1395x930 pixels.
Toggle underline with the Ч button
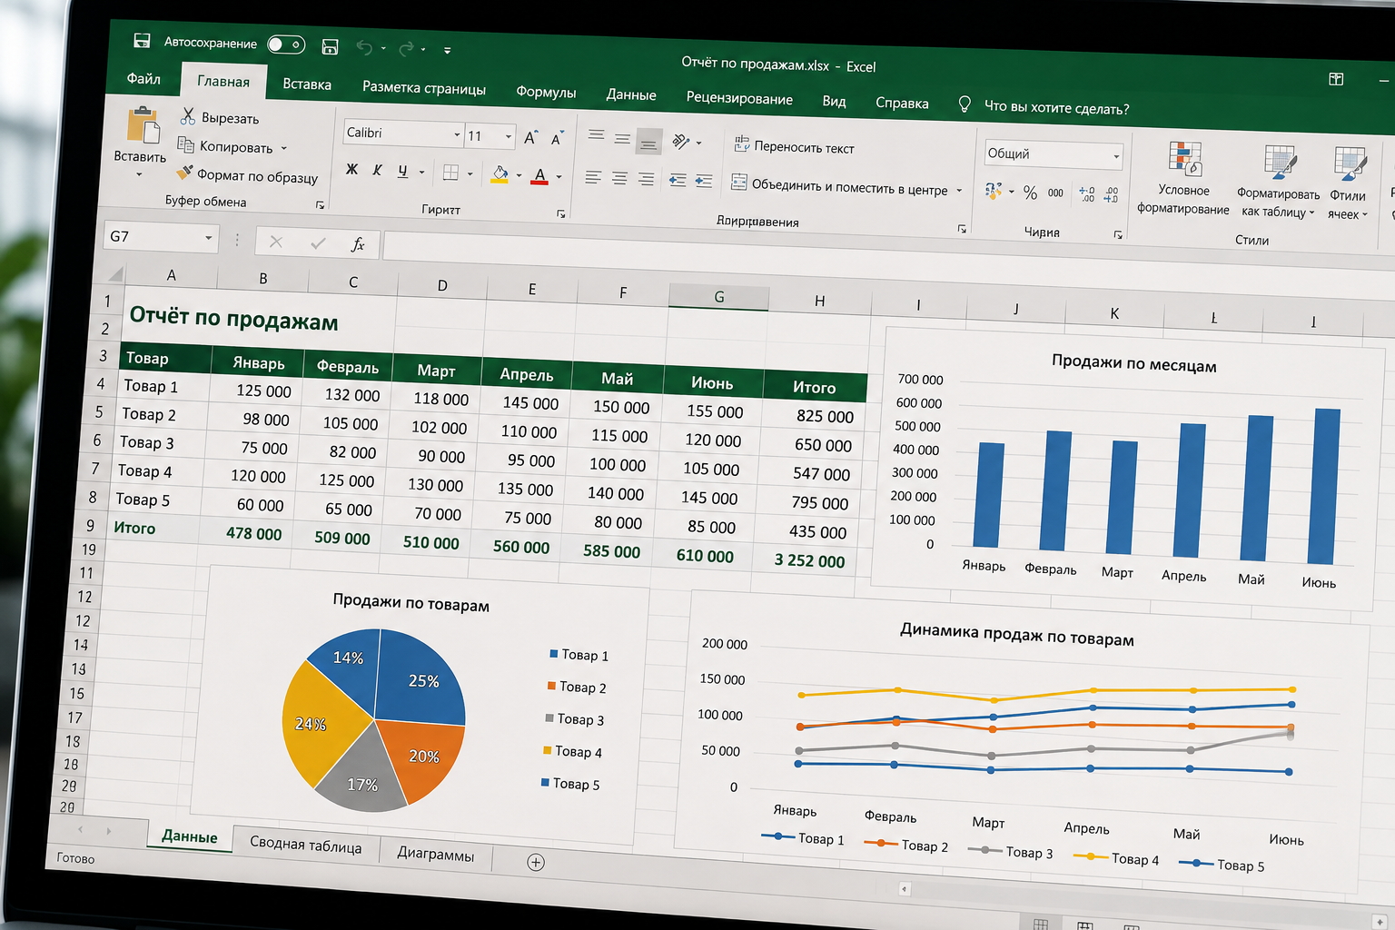pyautogui.click(x=403, y=171)
